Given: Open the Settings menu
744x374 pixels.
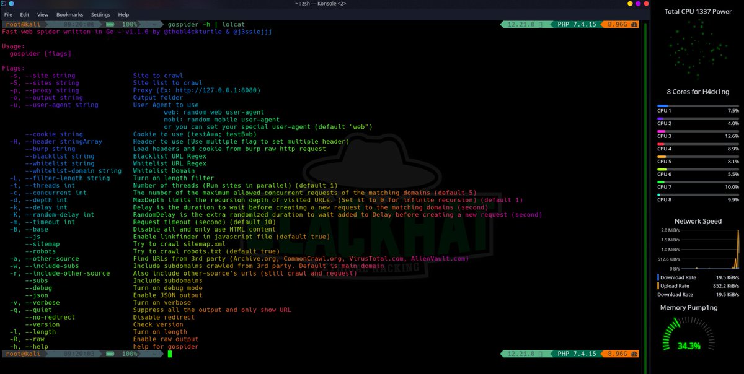Looking at the screenshot, I should pos(101,14).
